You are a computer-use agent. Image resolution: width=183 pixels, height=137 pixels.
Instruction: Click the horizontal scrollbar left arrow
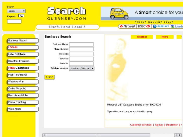pyautogui.click(x=44, y=135)
